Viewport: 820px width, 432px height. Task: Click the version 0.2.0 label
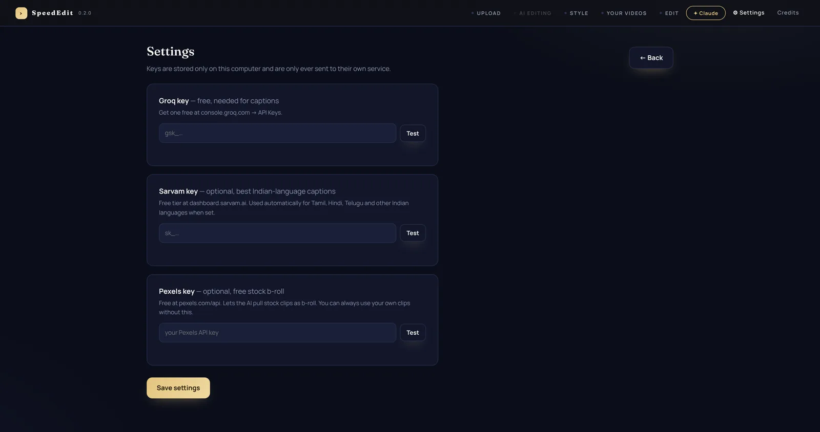click(85, 13)
